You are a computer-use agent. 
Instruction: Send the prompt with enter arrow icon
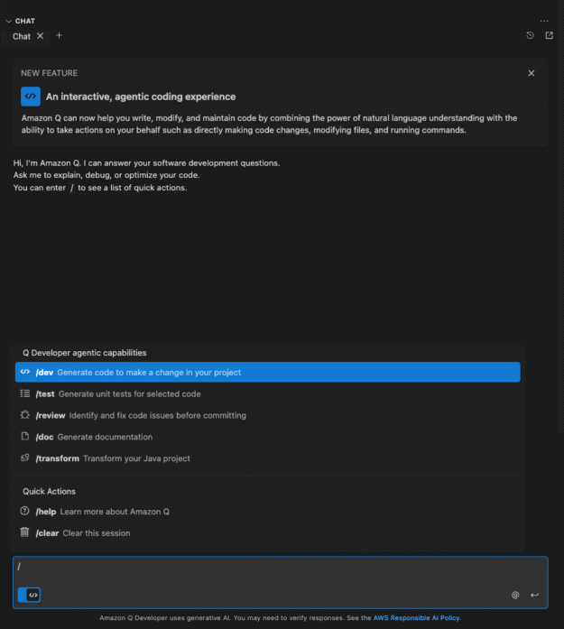534,595
